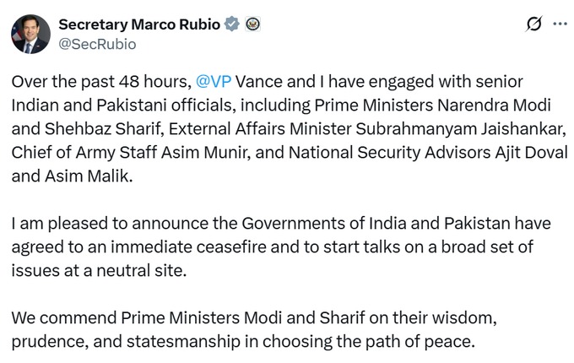Viewport: 574px width, 363px height.
Task: Click the Grok icon on the post
Action: point(533,24)
